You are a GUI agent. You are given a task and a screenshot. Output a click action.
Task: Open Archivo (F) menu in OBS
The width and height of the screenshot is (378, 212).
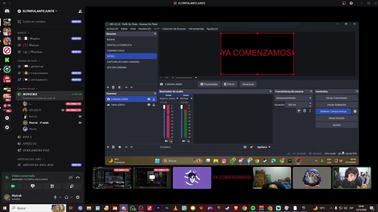pos(112,29)
